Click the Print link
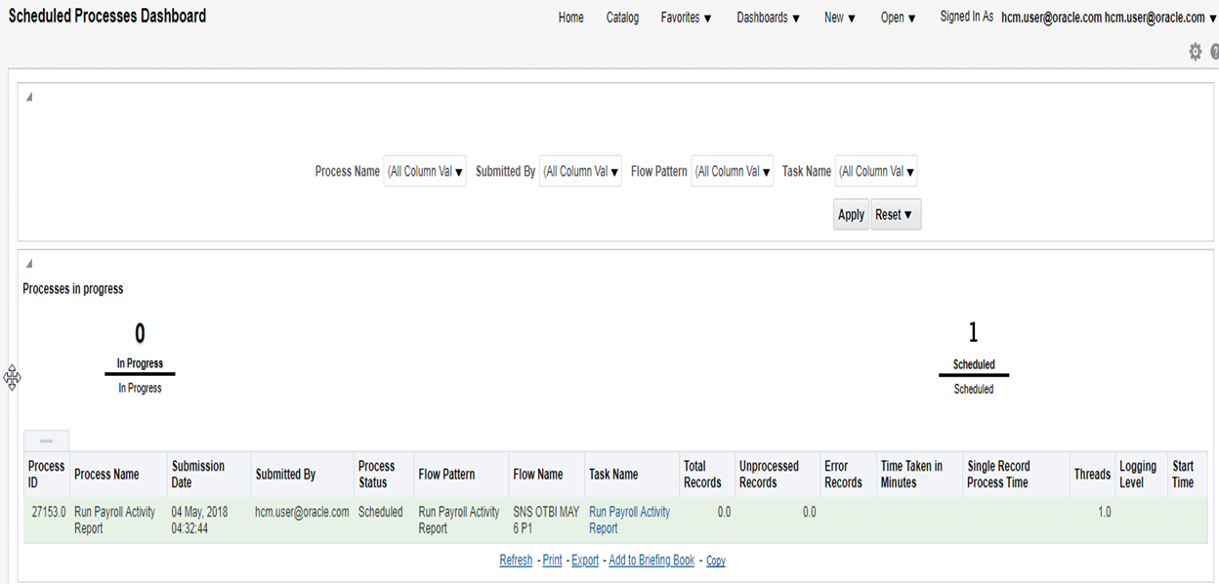 tap(552, 561)
